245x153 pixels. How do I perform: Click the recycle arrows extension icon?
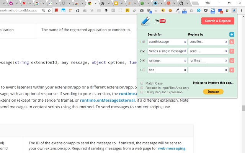[x=78, y=10]
